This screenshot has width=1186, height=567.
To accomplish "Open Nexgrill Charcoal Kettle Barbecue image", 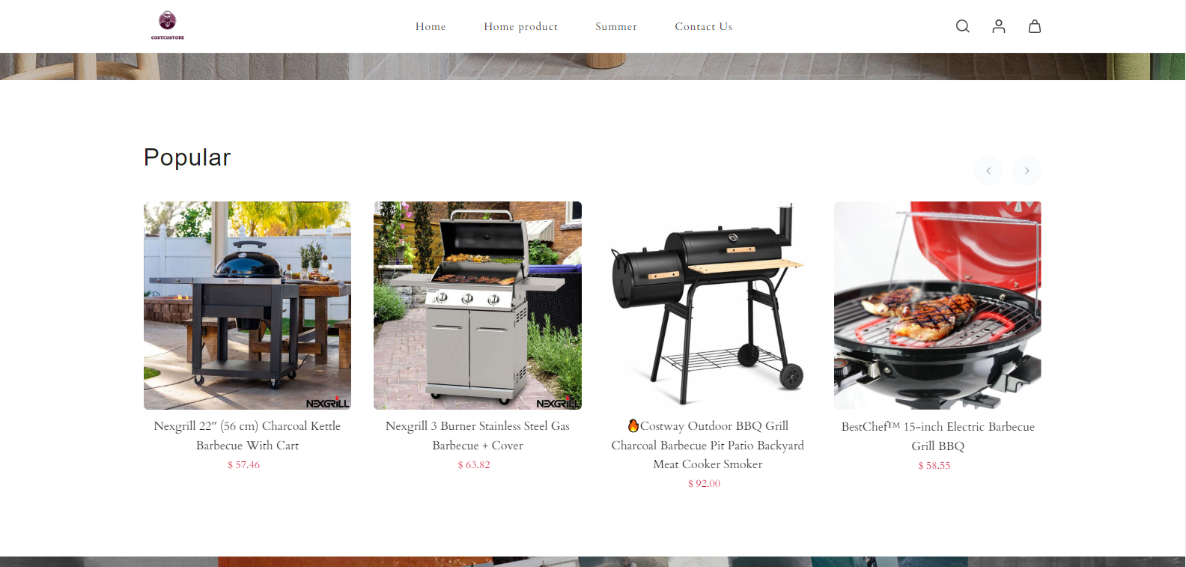I will tap(247, 306).
